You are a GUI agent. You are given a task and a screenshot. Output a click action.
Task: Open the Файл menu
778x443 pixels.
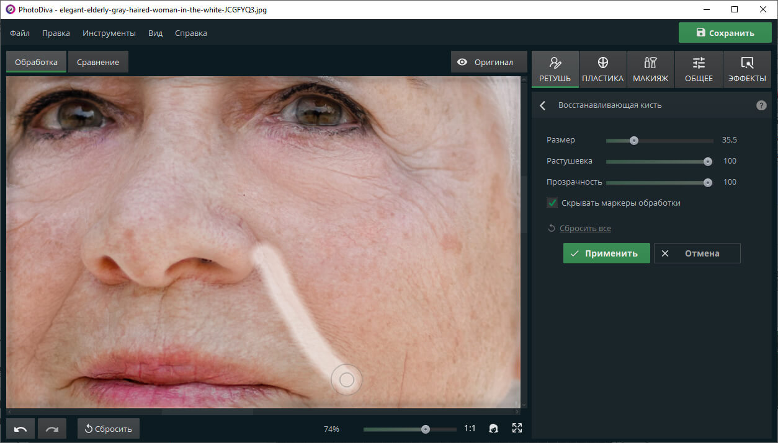(20, 33)
